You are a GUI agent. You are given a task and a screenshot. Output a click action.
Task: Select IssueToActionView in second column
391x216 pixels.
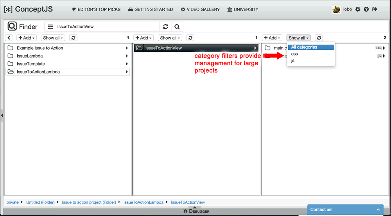(x=196, y=48)
